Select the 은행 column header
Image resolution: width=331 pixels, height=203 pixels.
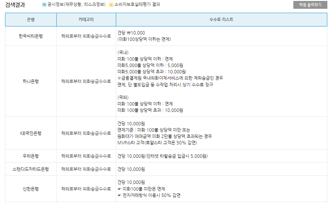[x=31, y=19]
